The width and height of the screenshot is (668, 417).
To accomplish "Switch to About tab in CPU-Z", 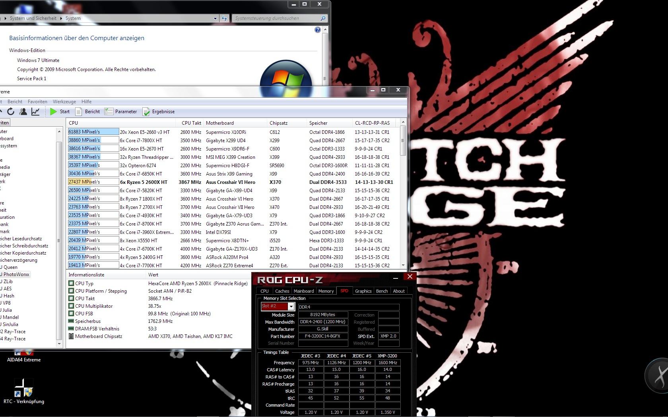I will tap(399, 291).
